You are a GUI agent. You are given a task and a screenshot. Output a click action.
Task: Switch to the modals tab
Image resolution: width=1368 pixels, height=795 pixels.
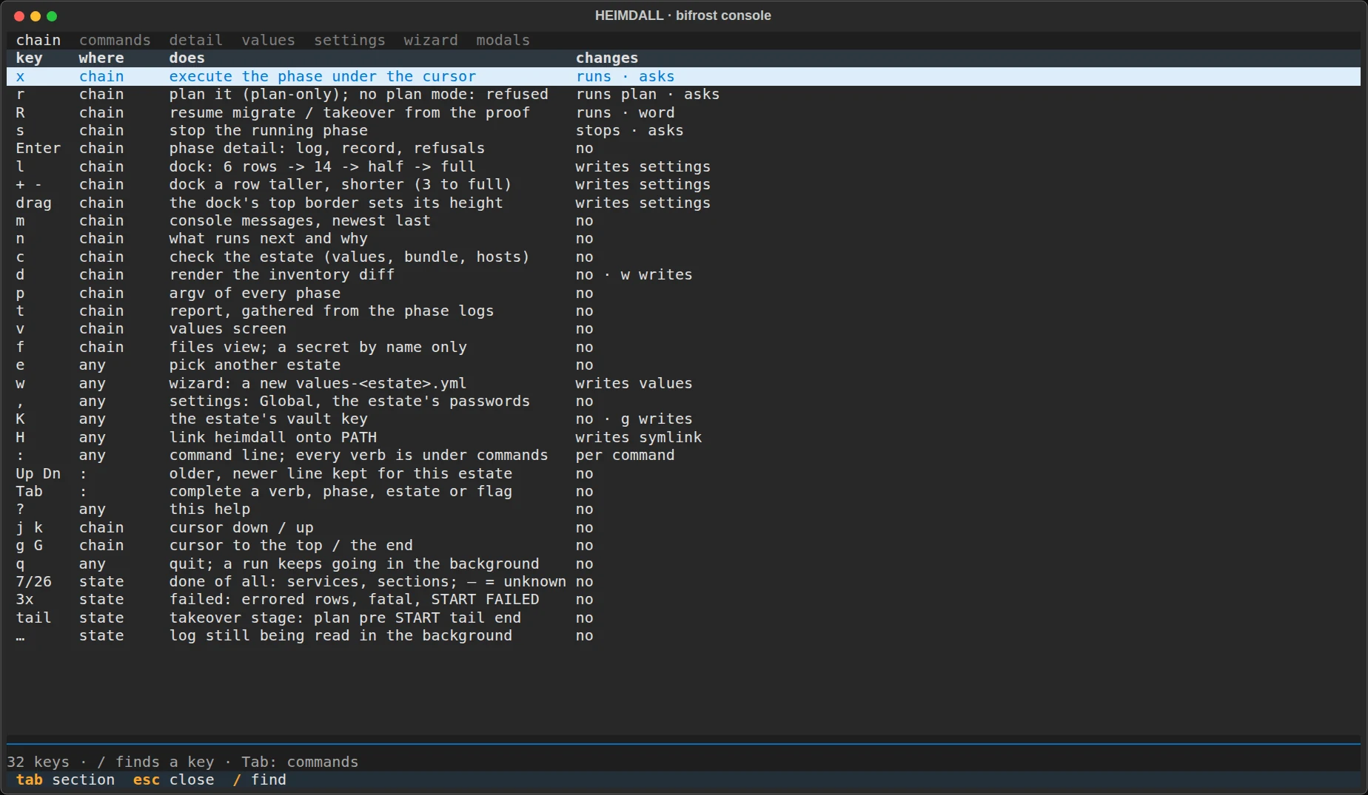503,40
